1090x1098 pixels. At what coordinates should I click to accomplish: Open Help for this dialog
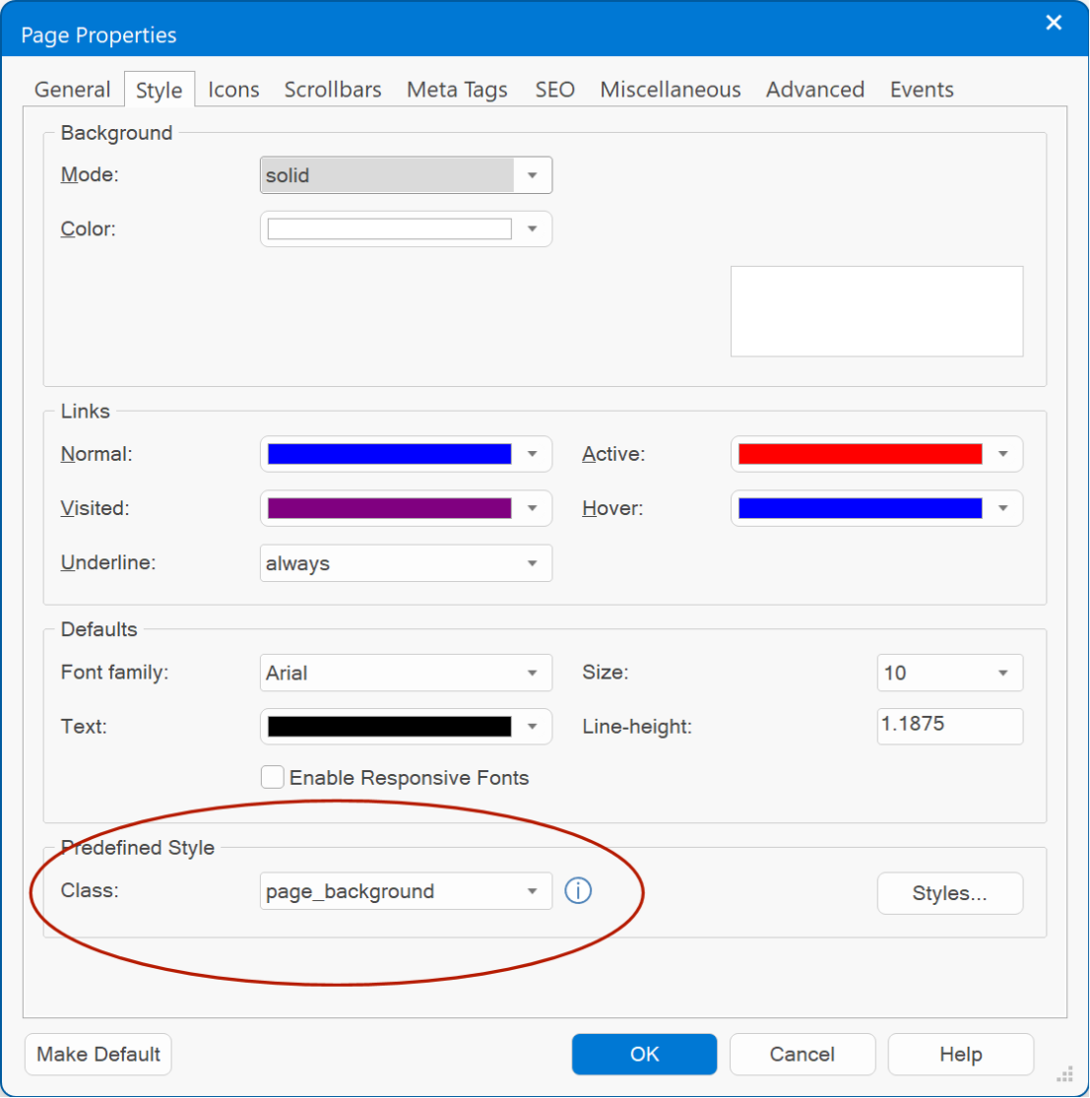tap(960, 1054)
